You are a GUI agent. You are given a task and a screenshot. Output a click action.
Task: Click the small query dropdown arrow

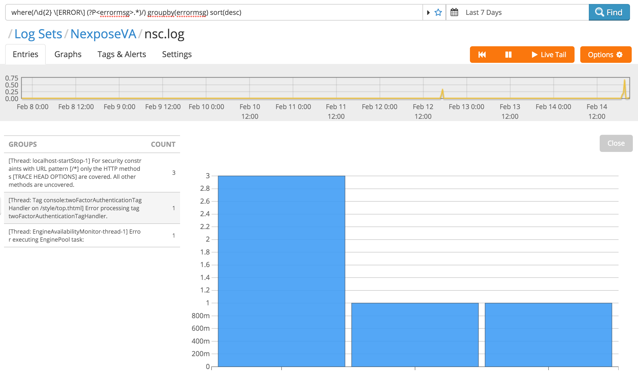pyautogui.click(x=428, y=13)
